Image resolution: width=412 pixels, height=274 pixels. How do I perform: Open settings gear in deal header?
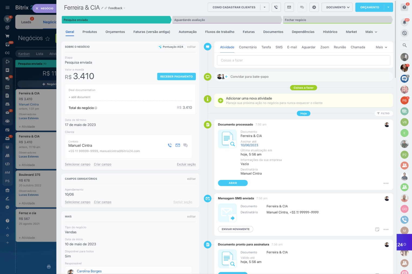(x=314, y=7)
